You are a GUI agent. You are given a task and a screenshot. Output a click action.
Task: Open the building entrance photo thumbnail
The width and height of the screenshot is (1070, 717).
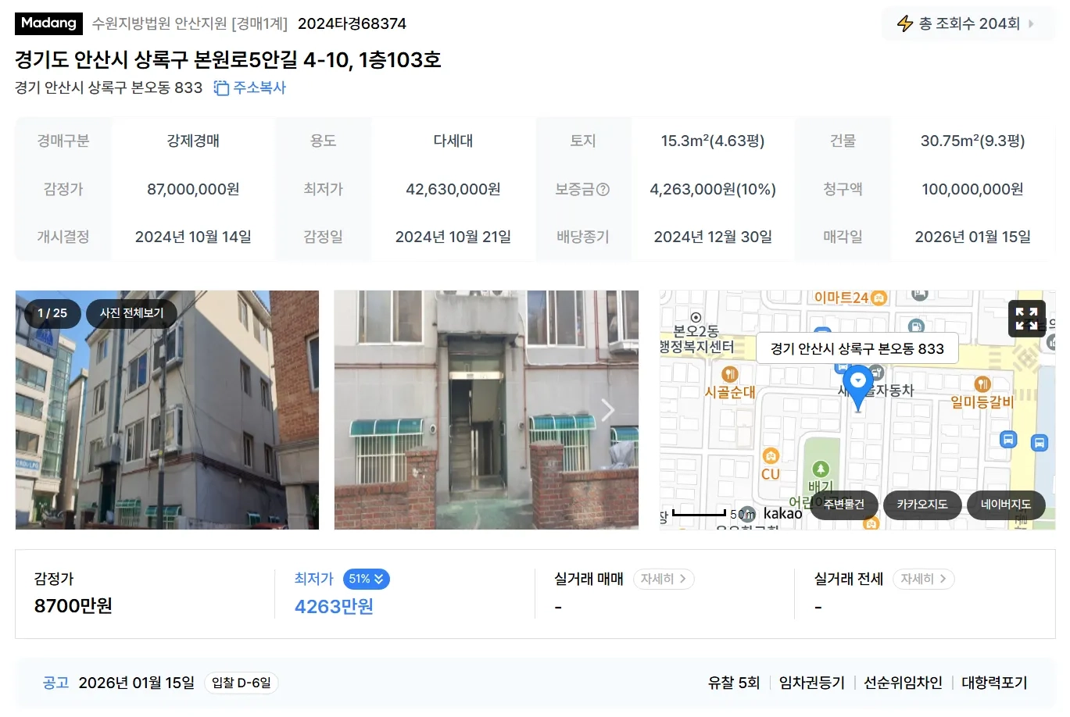pyautogui.click(x=486, y=410)
